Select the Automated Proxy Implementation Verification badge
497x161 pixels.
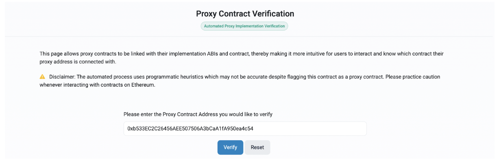tap(244, 26)
